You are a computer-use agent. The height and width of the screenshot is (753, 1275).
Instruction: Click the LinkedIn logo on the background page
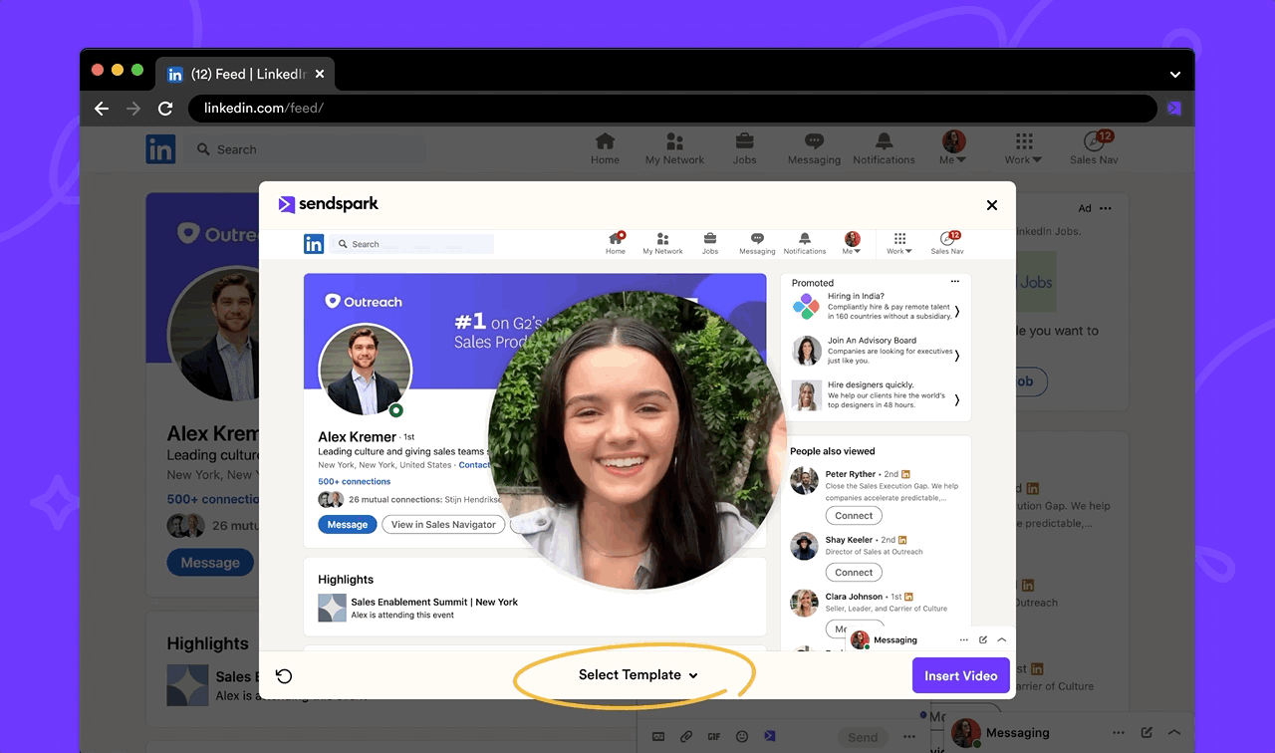pos(160,149)
